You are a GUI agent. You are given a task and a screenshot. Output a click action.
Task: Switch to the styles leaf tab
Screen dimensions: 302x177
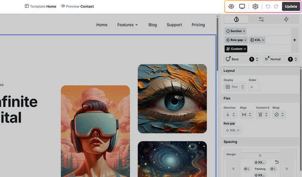point(236,19)
